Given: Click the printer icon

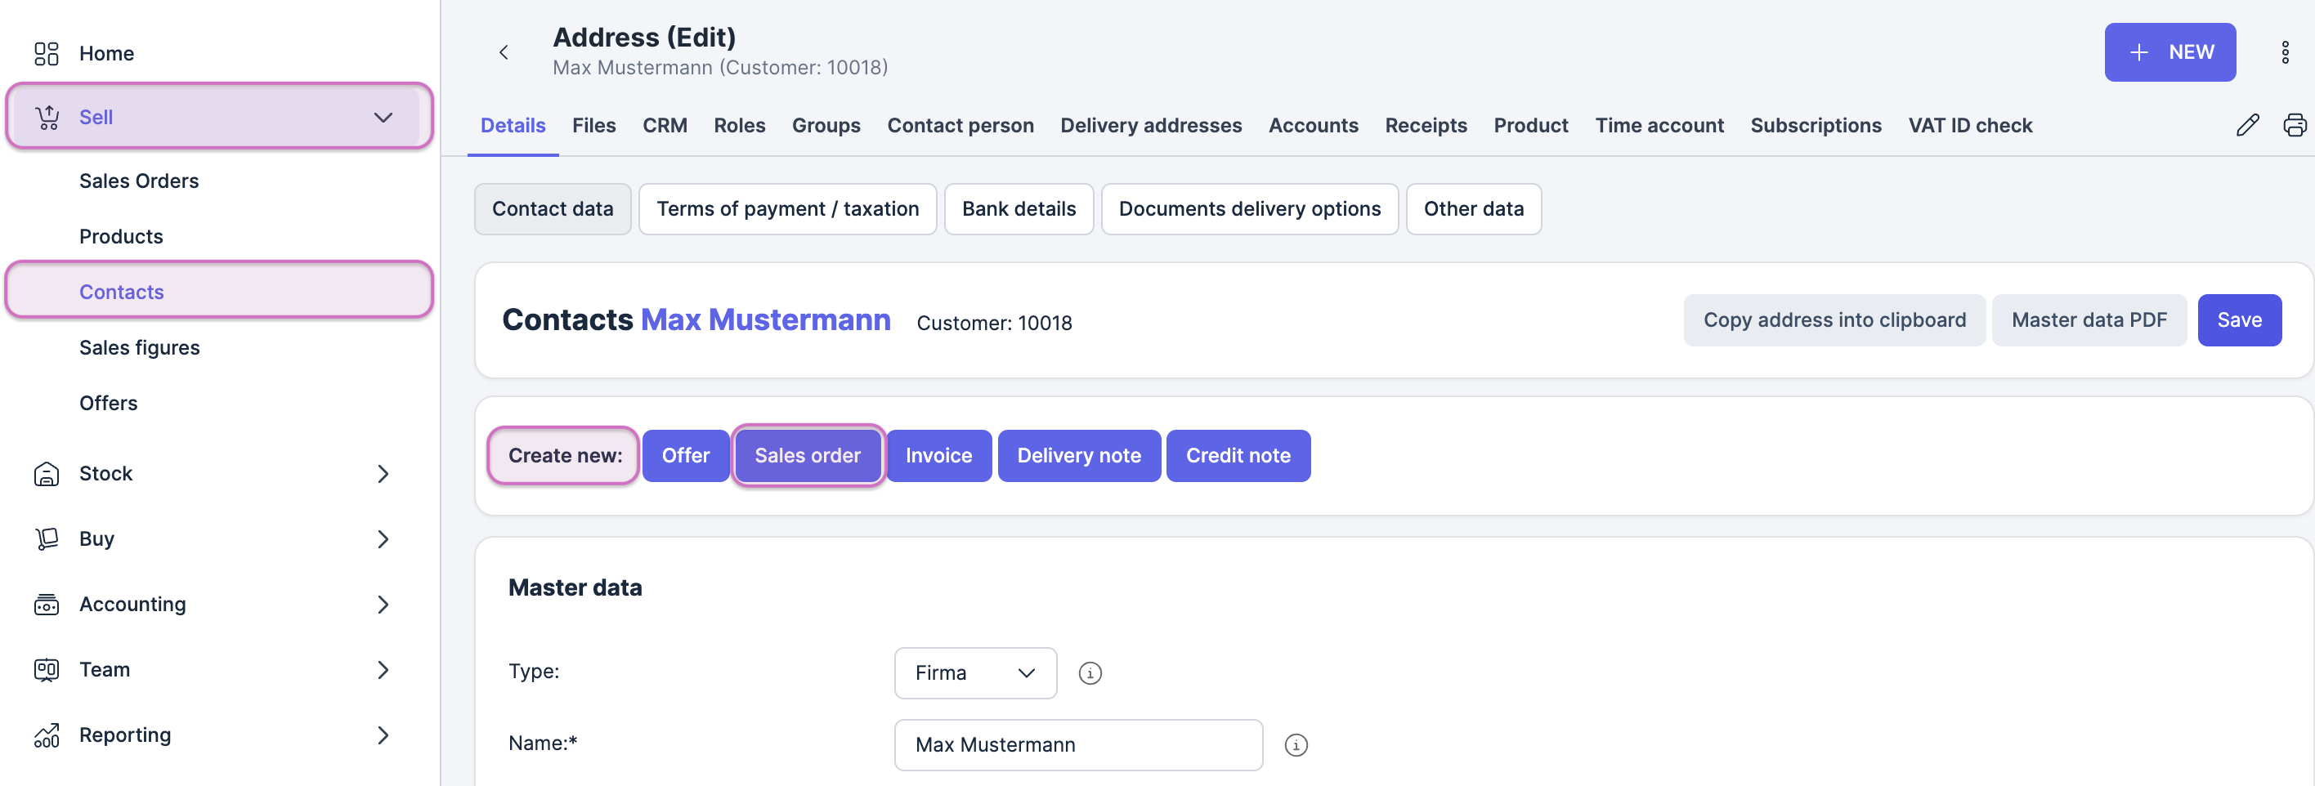Looking at the screenshot, I should point(2295,125).
